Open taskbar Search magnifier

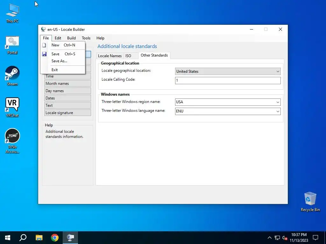tap(23, 238)
